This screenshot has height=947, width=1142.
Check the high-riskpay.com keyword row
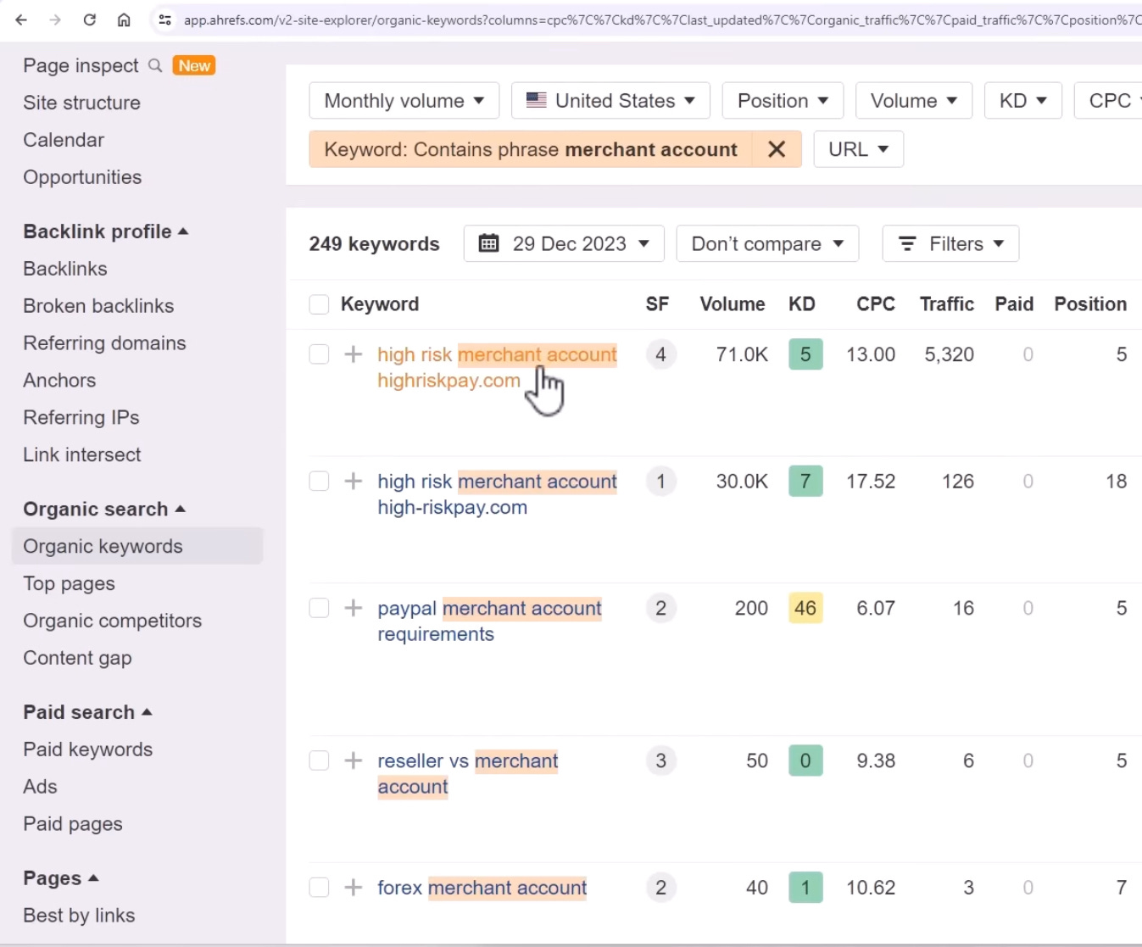[x=319, y=482]
